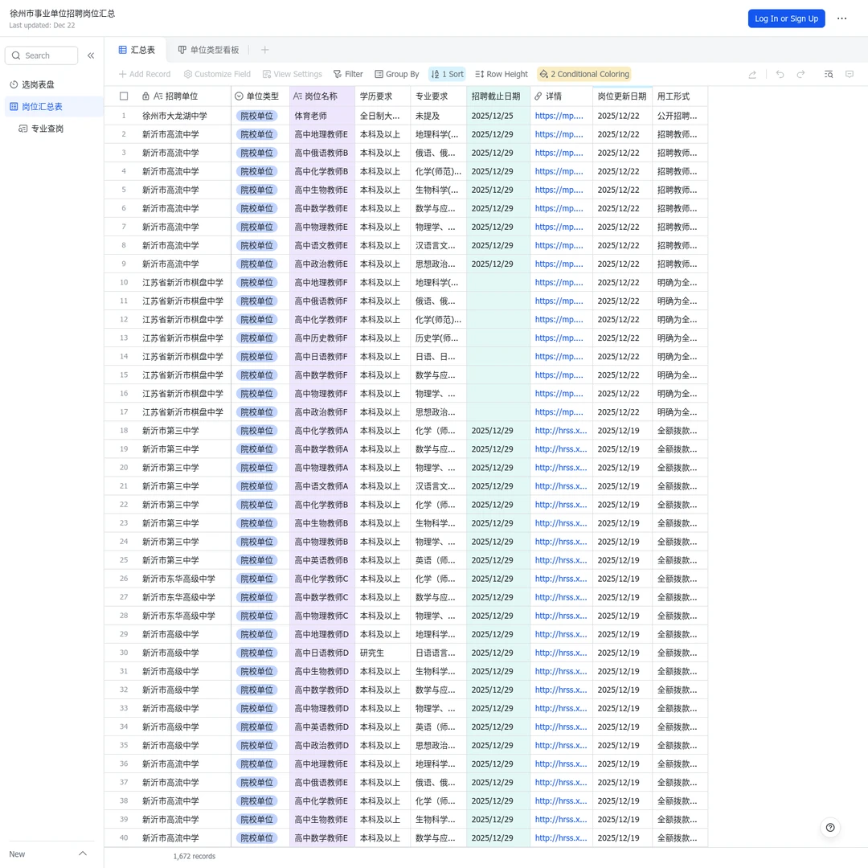Select cell 徐州市大龙湖中学
Viewport: 868px width, 868px height.
pos(184,116)
